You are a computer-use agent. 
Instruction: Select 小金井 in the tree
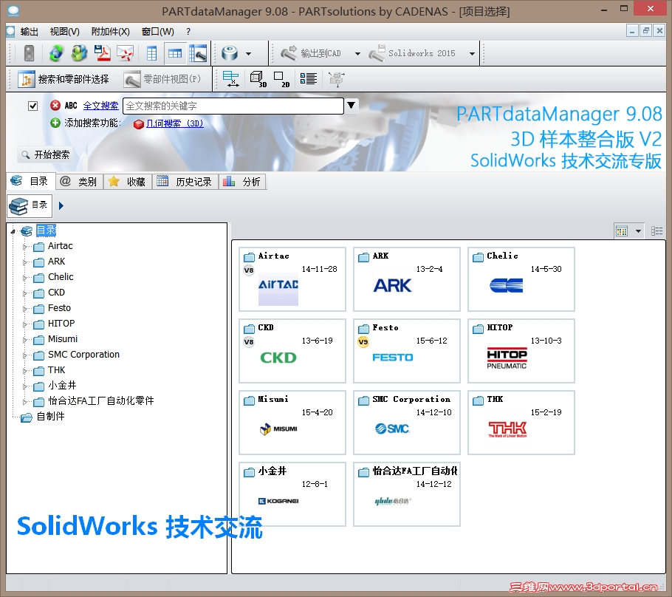[x=62, y=386]
